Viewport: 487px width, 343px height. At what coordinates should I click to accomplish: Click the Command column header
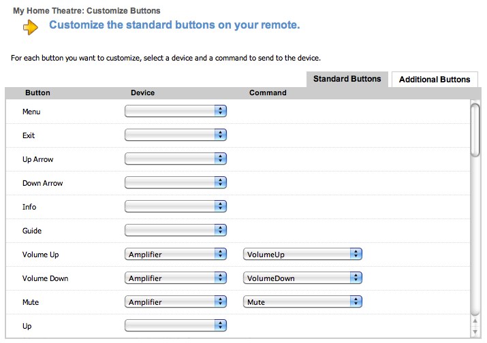268,93
